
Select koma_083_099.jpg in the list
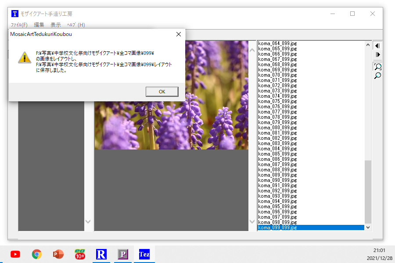[x=311, y=143]
